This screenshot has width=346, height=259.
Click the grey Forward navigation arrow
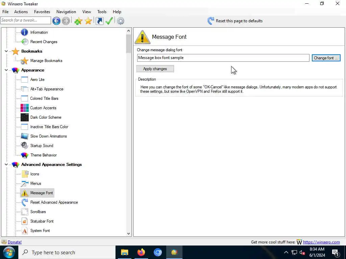[x=66, y=21]
